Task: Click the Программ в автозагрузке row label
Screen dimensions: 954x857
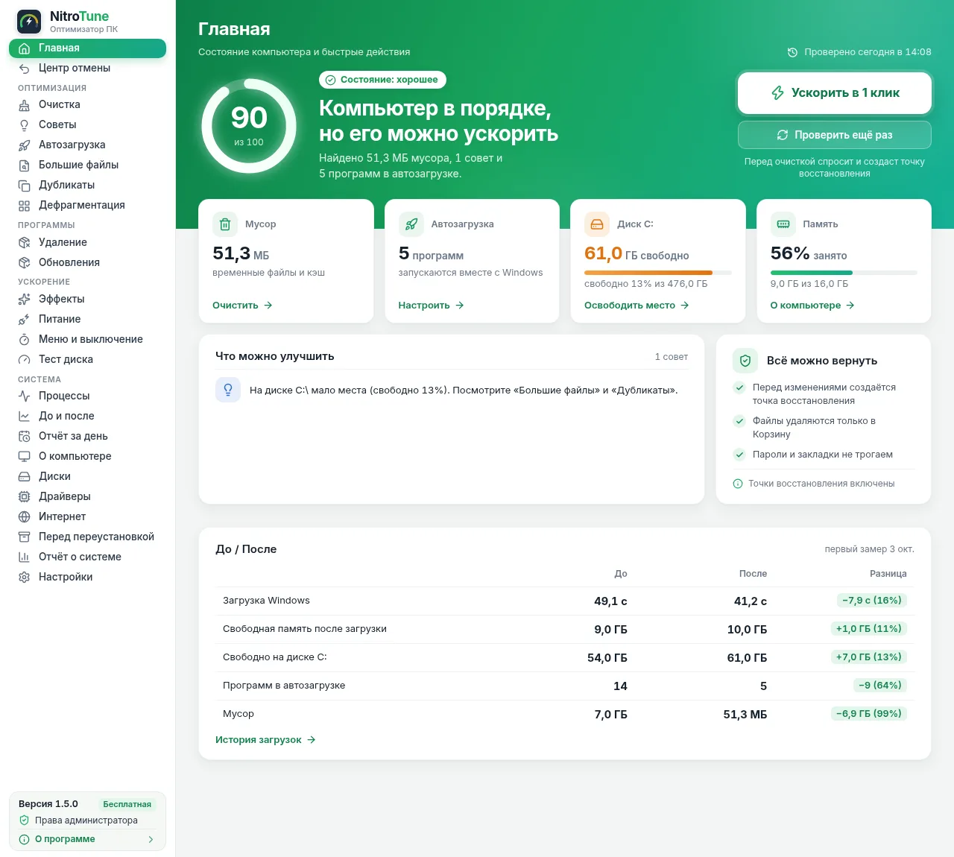Action: pyautogui.click(x=284, y=686)
